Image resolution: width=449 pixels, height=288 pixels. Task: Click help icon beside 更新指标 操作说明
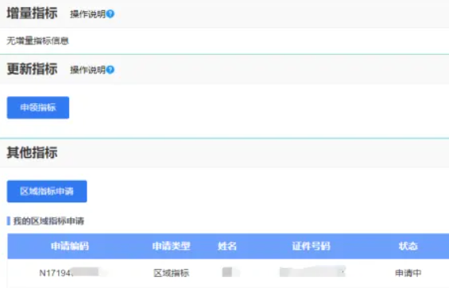[x=110, y=70]
